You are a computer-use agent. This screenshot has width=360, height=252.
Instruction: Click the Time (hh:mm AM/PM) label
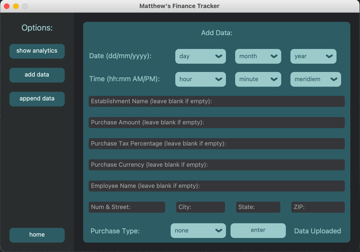point(125,79)
